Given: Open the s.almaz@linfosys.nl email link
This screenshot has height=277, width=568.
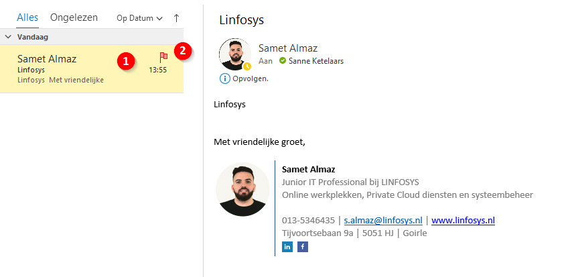Looking at the screenshot, I should pyautogui.click(x=383, y=220).
